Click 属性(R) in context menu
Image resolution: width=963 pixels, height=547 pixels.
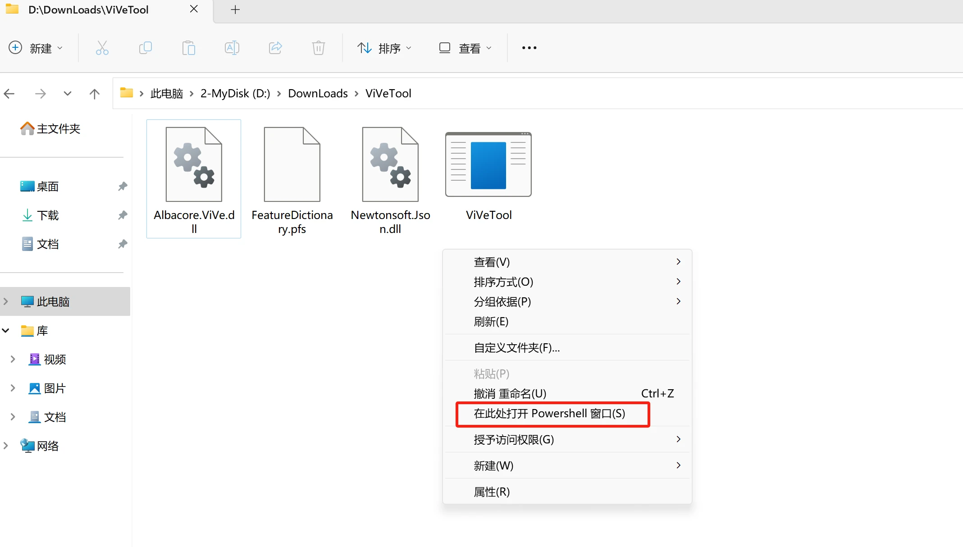click(567, 492)
